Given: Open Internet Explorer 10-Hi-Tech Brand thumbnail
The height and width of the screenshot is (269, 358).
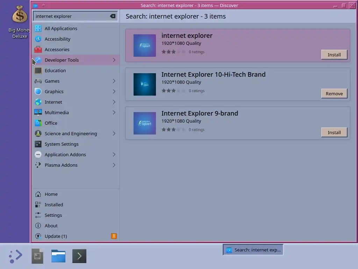Looking at the screenshot, I should [x=145, y=84].
